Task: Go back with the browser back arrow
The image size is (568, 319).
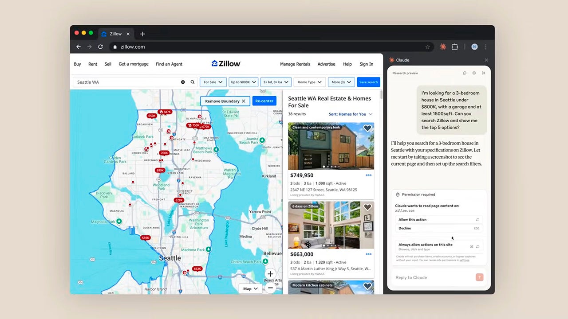Action: 79,47
